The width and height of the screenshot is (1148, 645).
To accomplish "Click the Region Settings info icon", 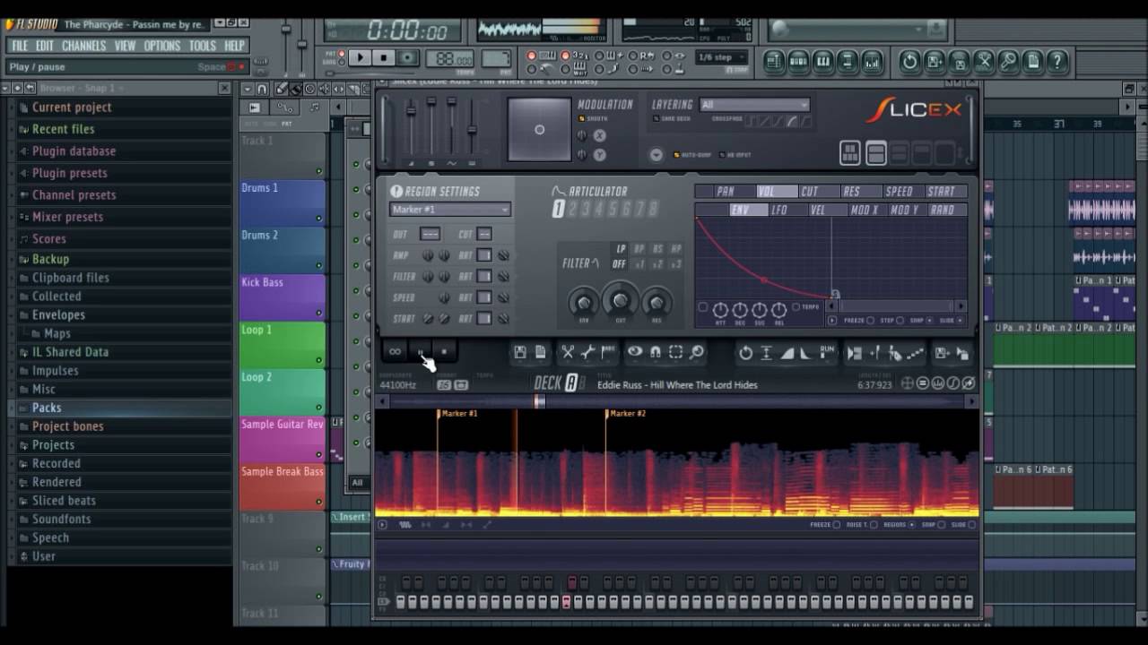I will (396, 191).
